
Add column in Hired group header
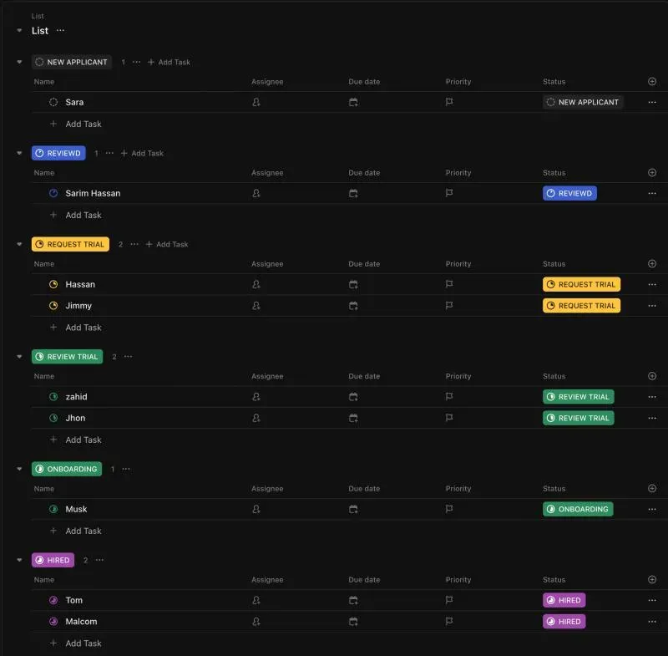tap(652, 580)
